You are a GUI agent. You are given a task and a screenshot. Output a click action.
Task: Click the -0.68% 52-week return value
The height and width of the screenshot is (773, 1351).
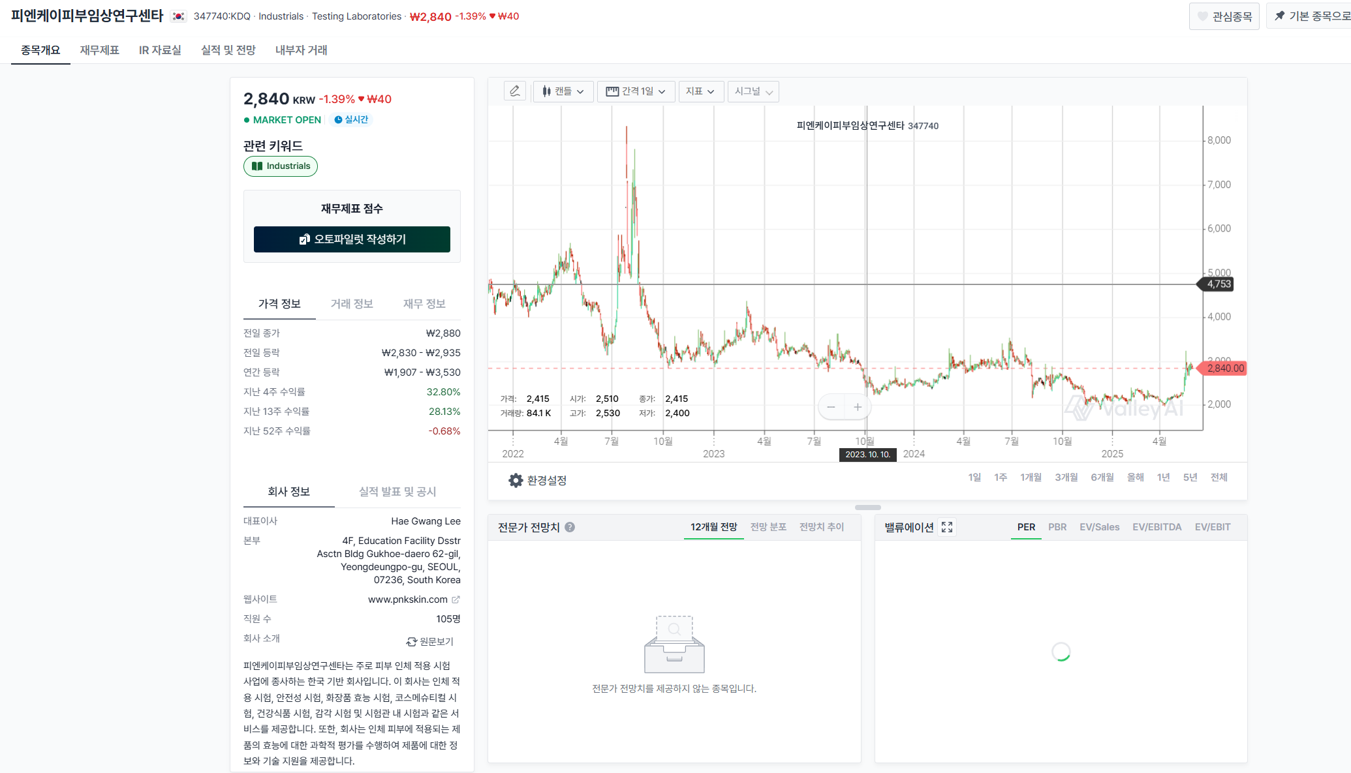pyautogui.click(x=444, y=431)
